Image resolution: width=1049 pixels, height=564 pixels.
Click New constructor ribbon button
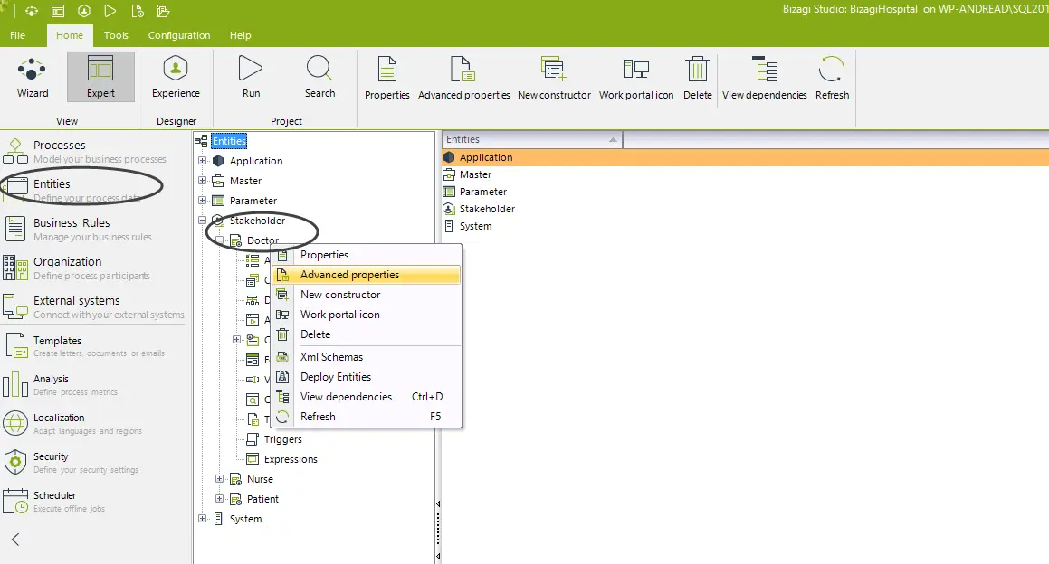click(554, 79)
